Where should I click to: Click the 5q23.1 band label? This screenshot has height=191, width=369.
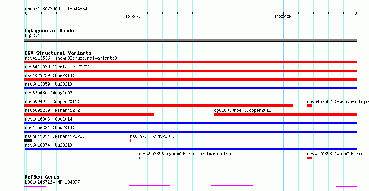[32, 36]
